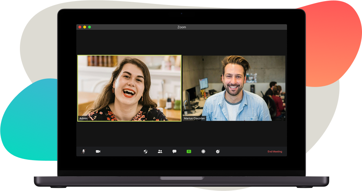Open the Chat bubble icon
This screenshot has width=362, height=191.
[x=174, y=151]
